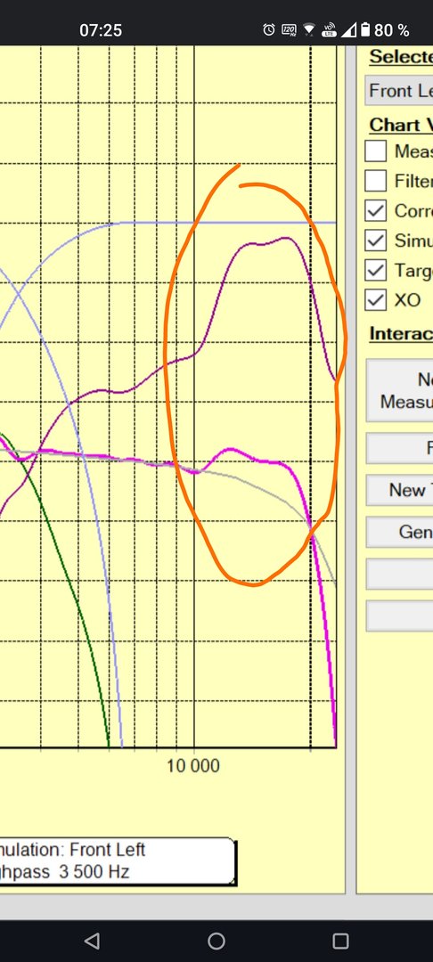Tap the battery icon in status bar

coord(365,29)
